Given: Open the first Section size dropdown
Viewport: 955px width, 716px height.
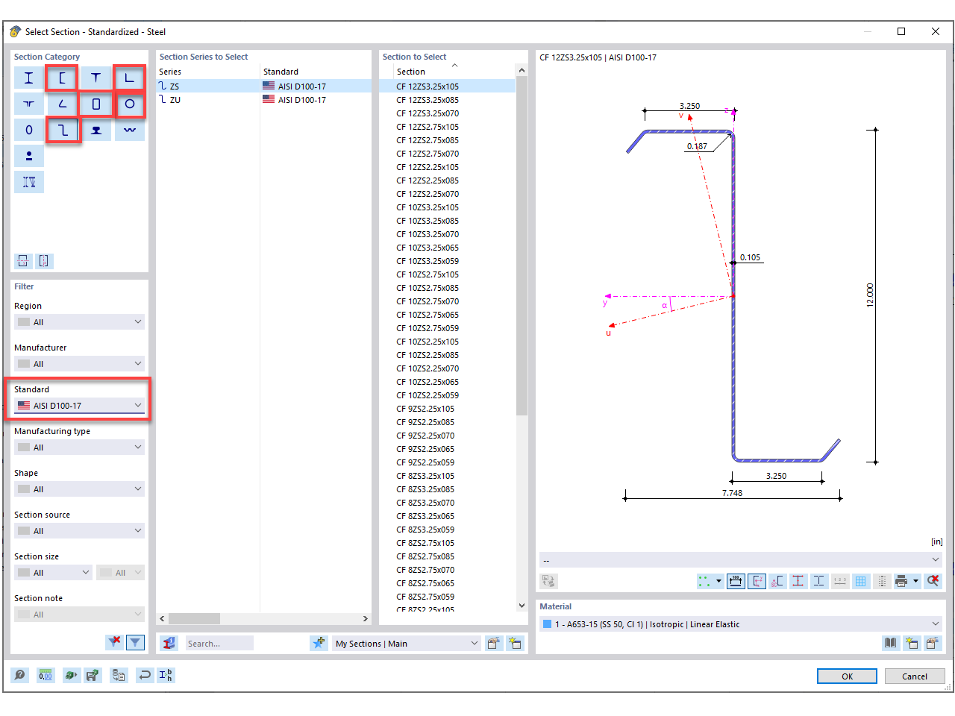Looking at the screenshot, I should 53,573.
